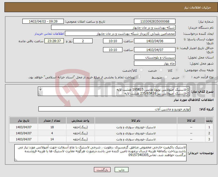Image resolution: width=218 pixels, height=177 pixels.
Task: Click the remaining days field showing 2
Action: (83, 41)
